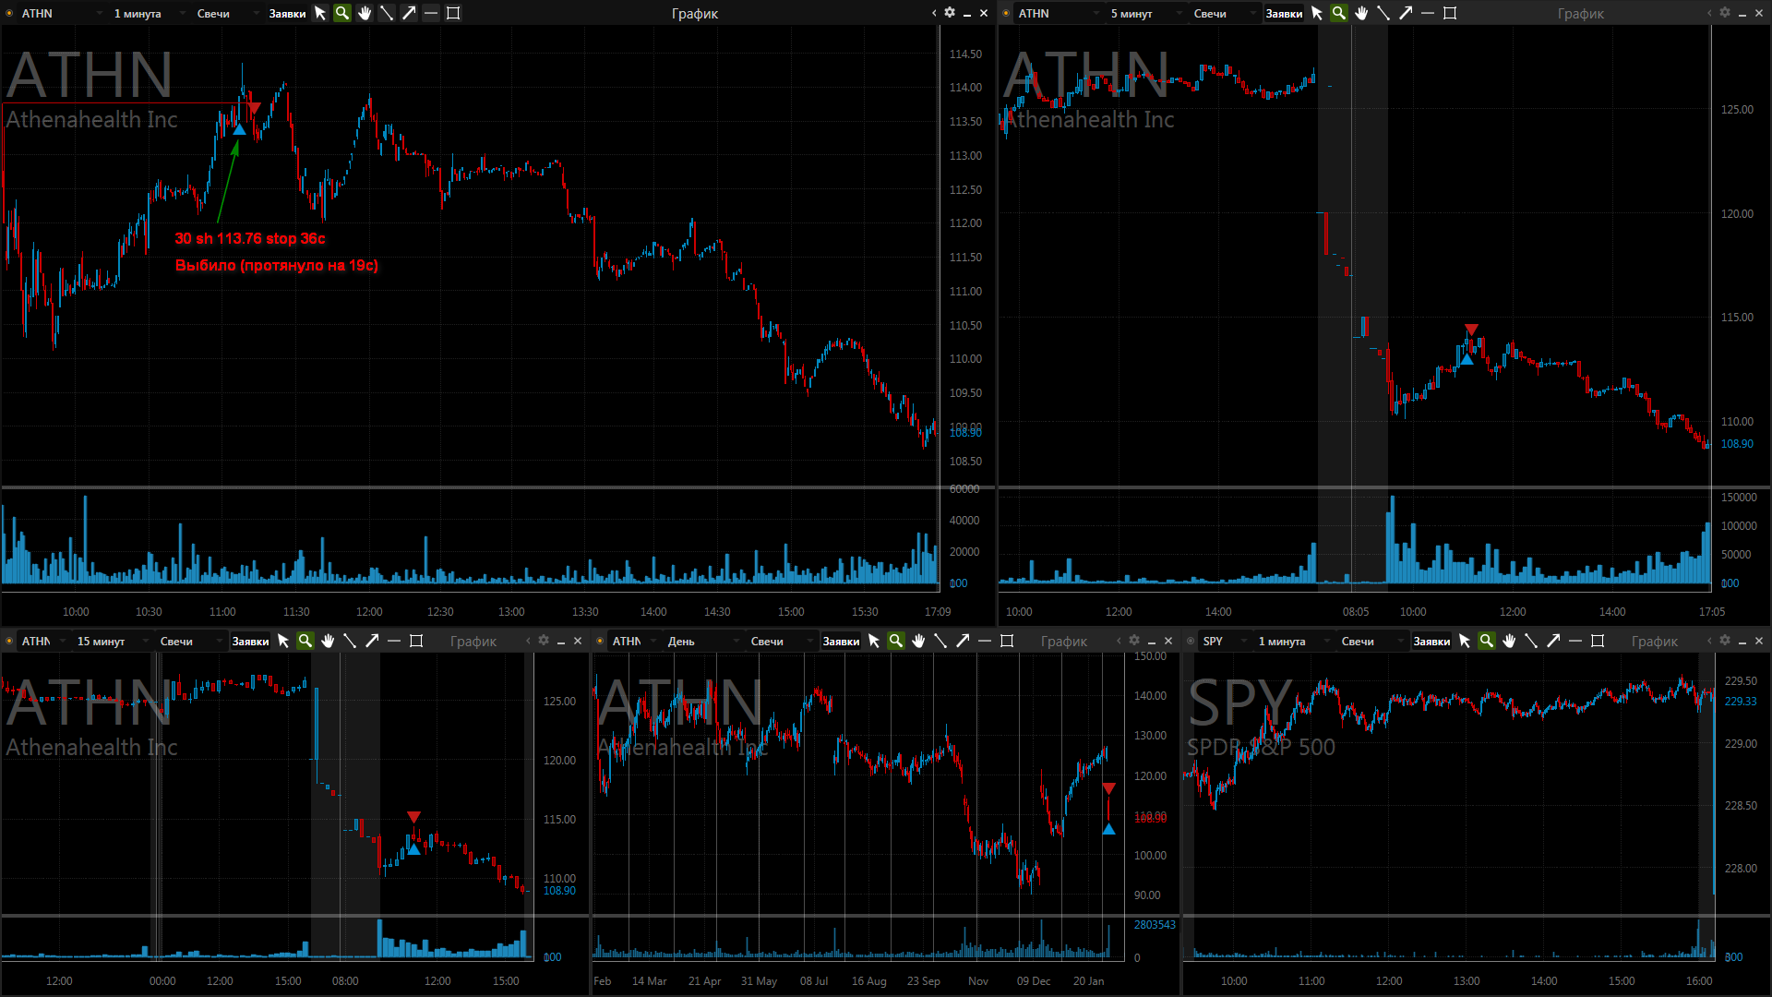
Task: Collapse SPY chart toolbar with chevron
Action: point(1709,641)
